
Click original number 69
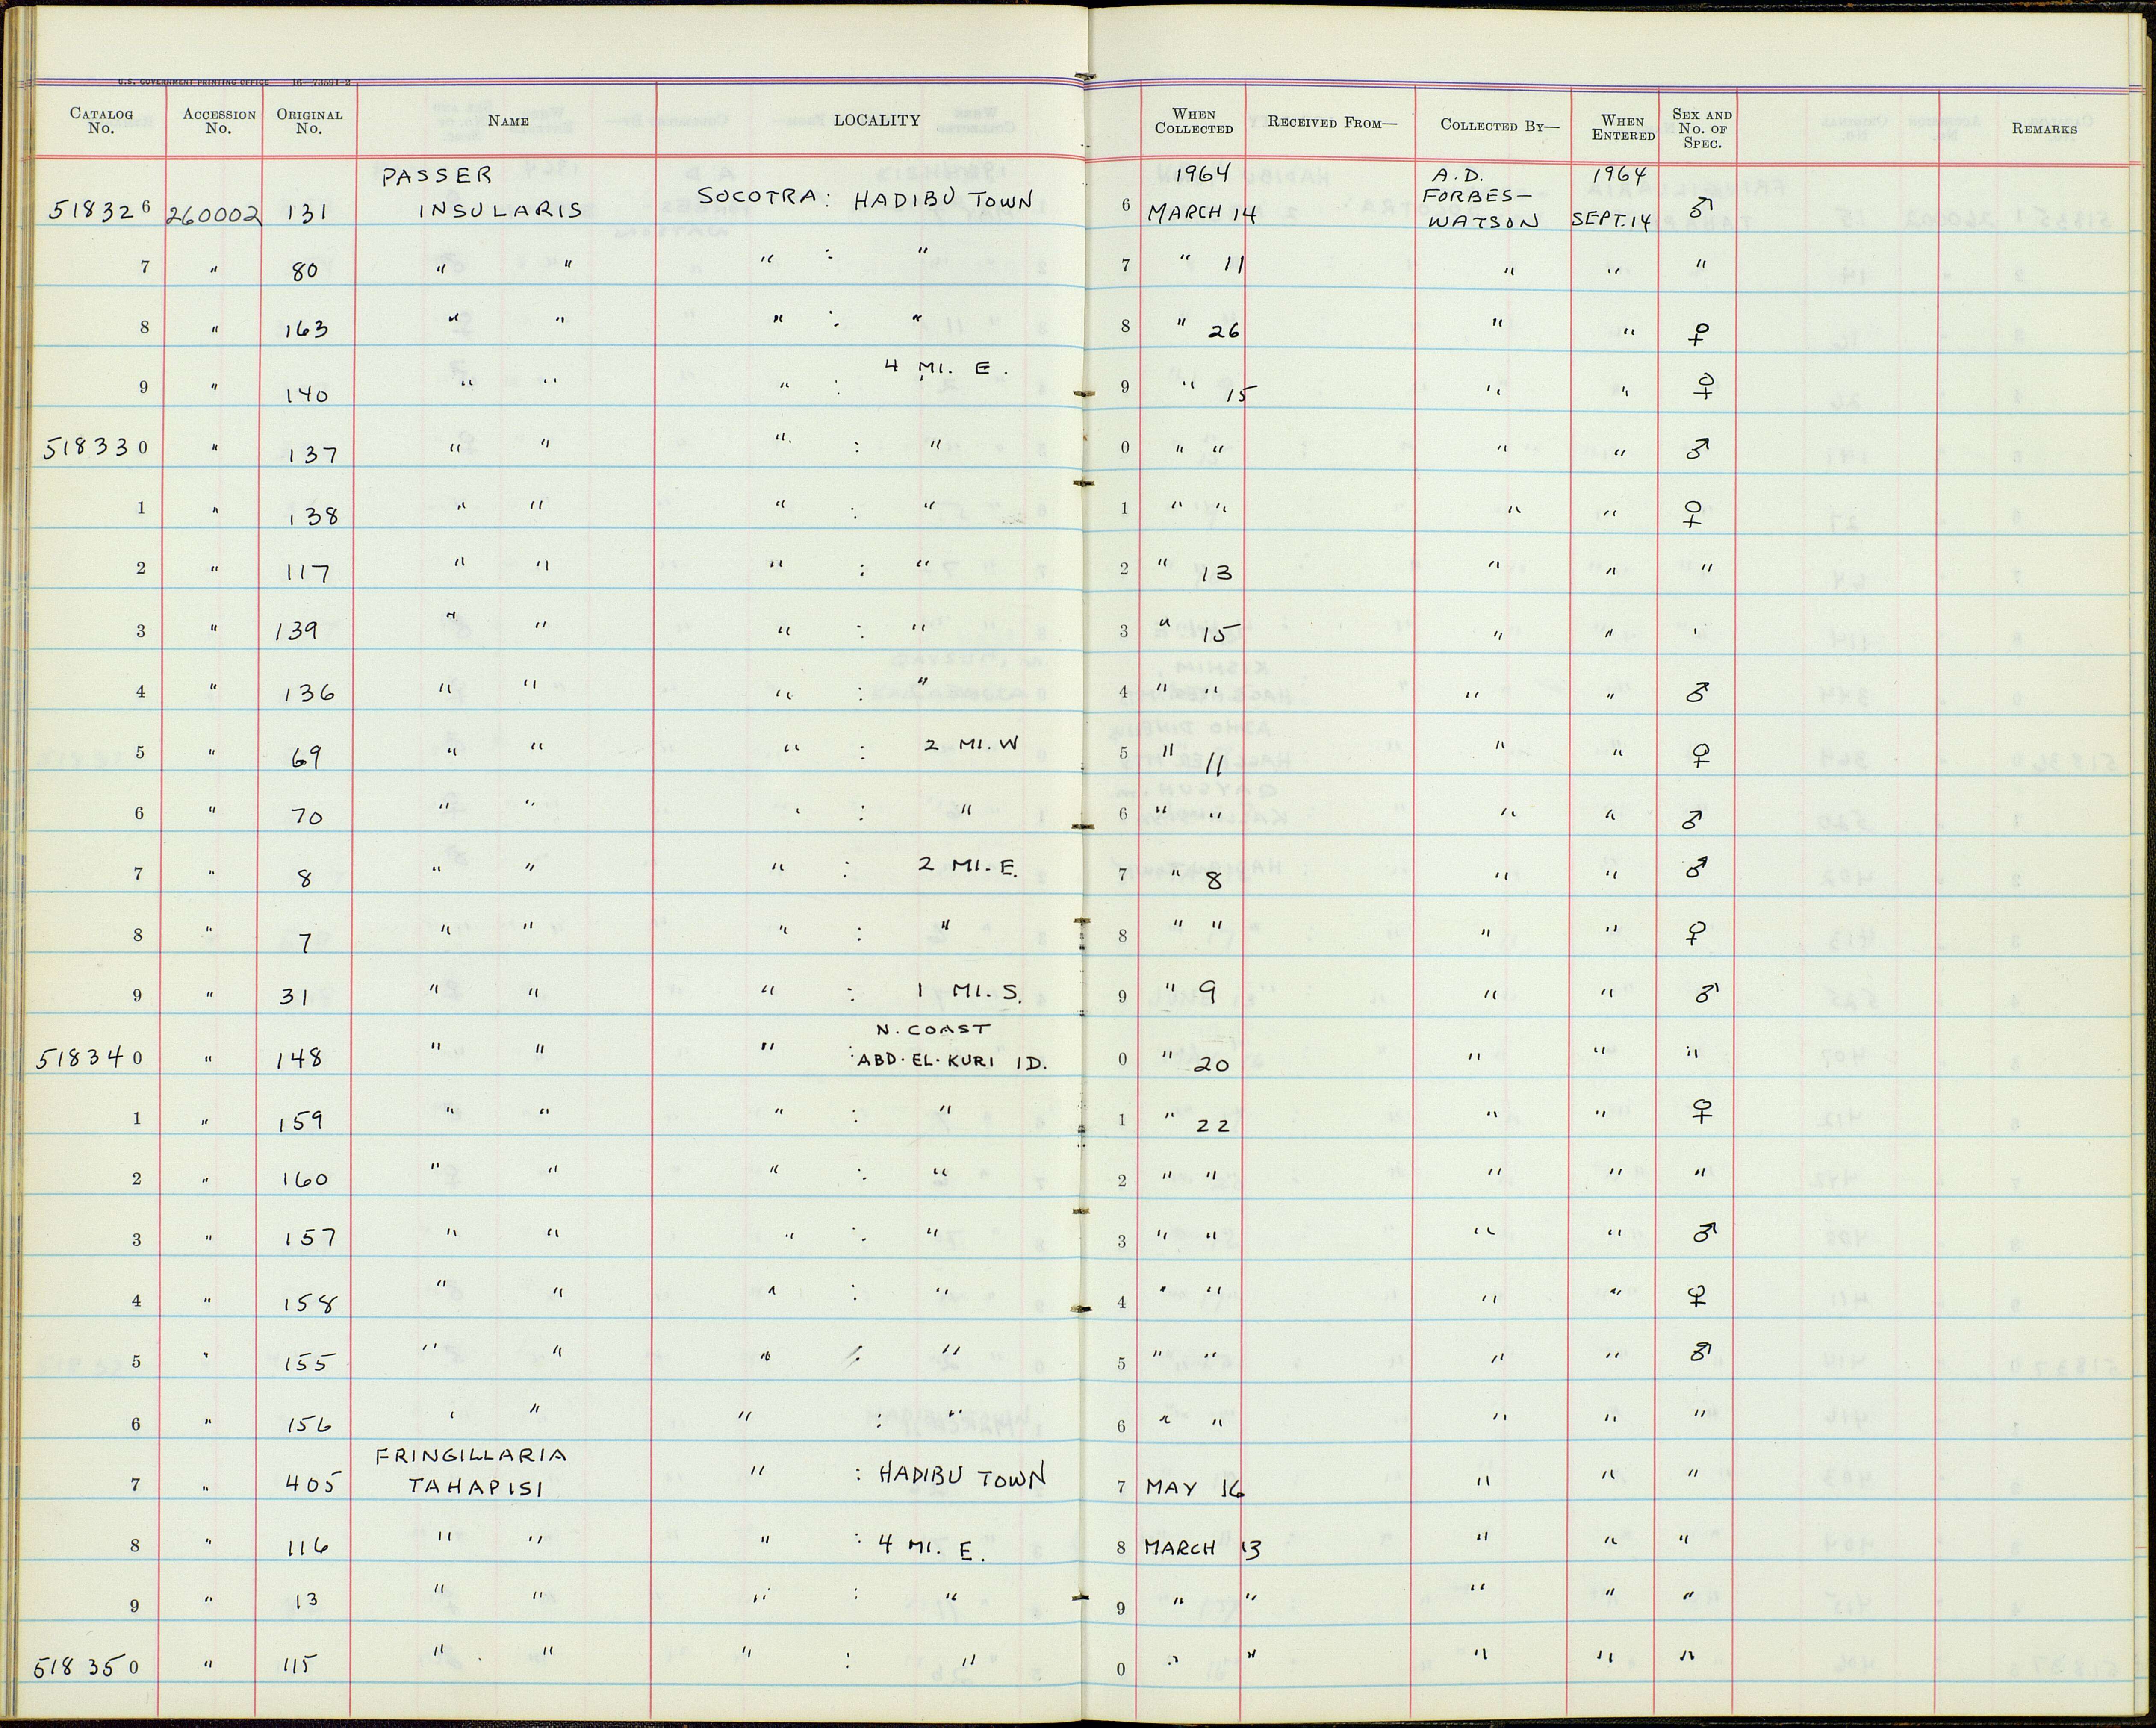point(306,757)
